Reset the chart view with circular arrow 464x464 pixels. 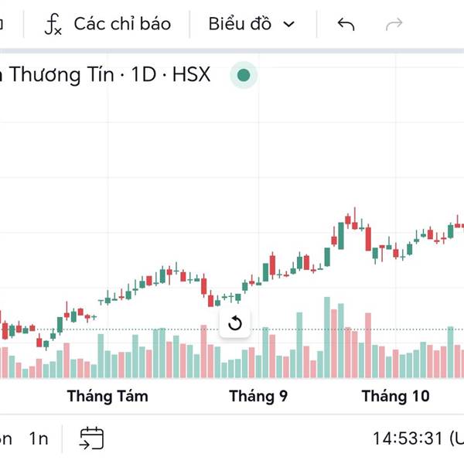coord(236,323)
